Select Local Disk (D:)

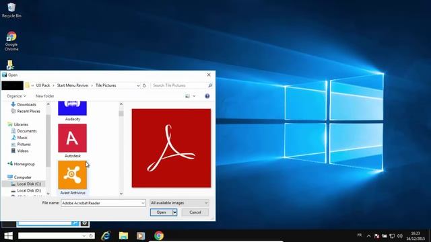pyautogui.click(x=29, y=190)
